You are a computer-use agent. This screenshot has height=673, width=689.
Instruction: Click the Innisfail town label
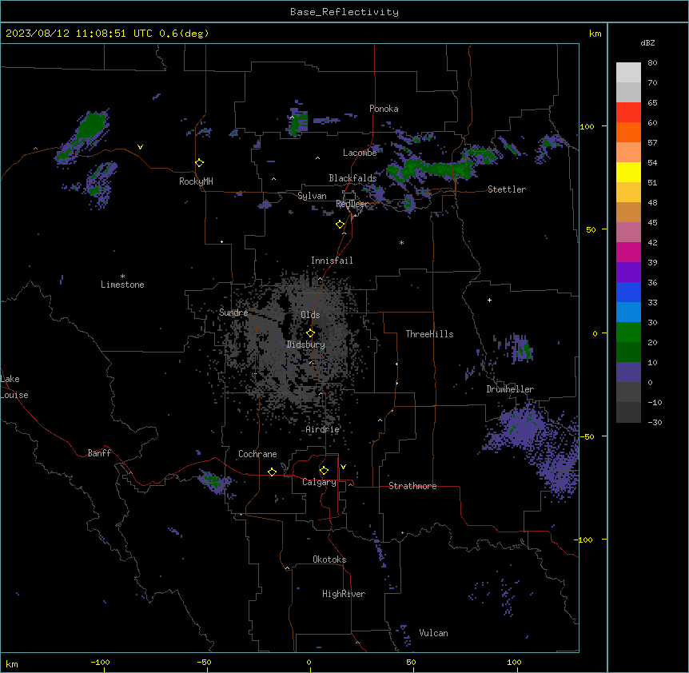coord(332,261)
